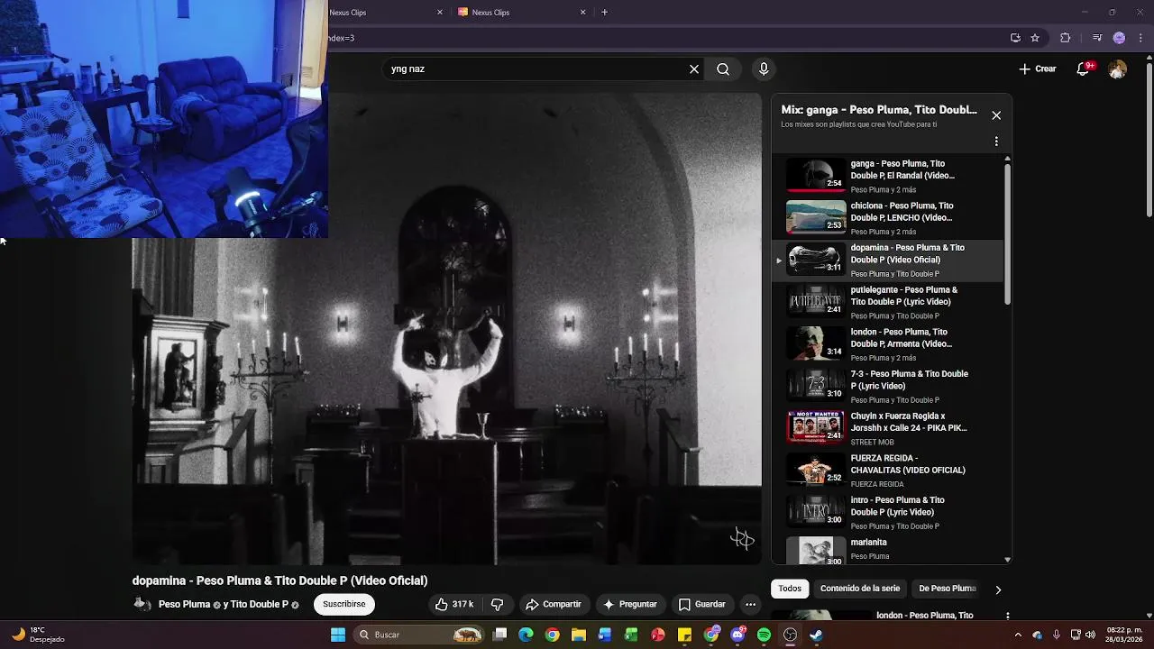The width and height of the screenshot is (1154, 649).
Task: Open Spotify from the taskbar
Action: (765, 635)
